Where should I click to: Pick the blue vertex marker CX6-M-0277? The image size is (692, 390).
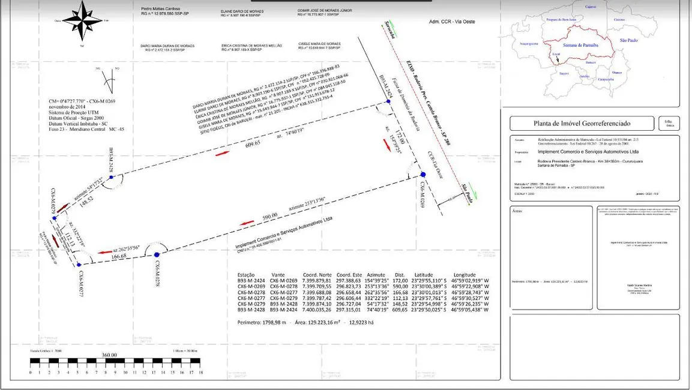pos(78,265)
